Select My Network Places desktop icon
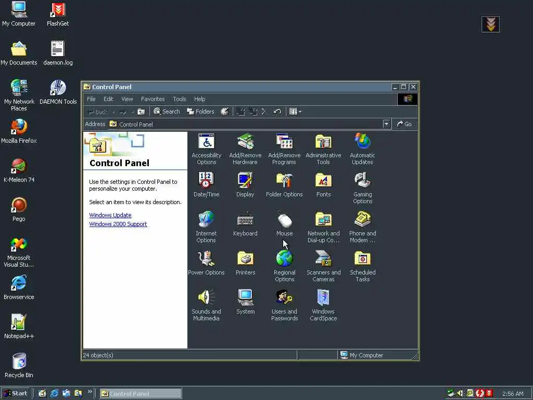Screen dimensions: 533x400 point(19,95)
